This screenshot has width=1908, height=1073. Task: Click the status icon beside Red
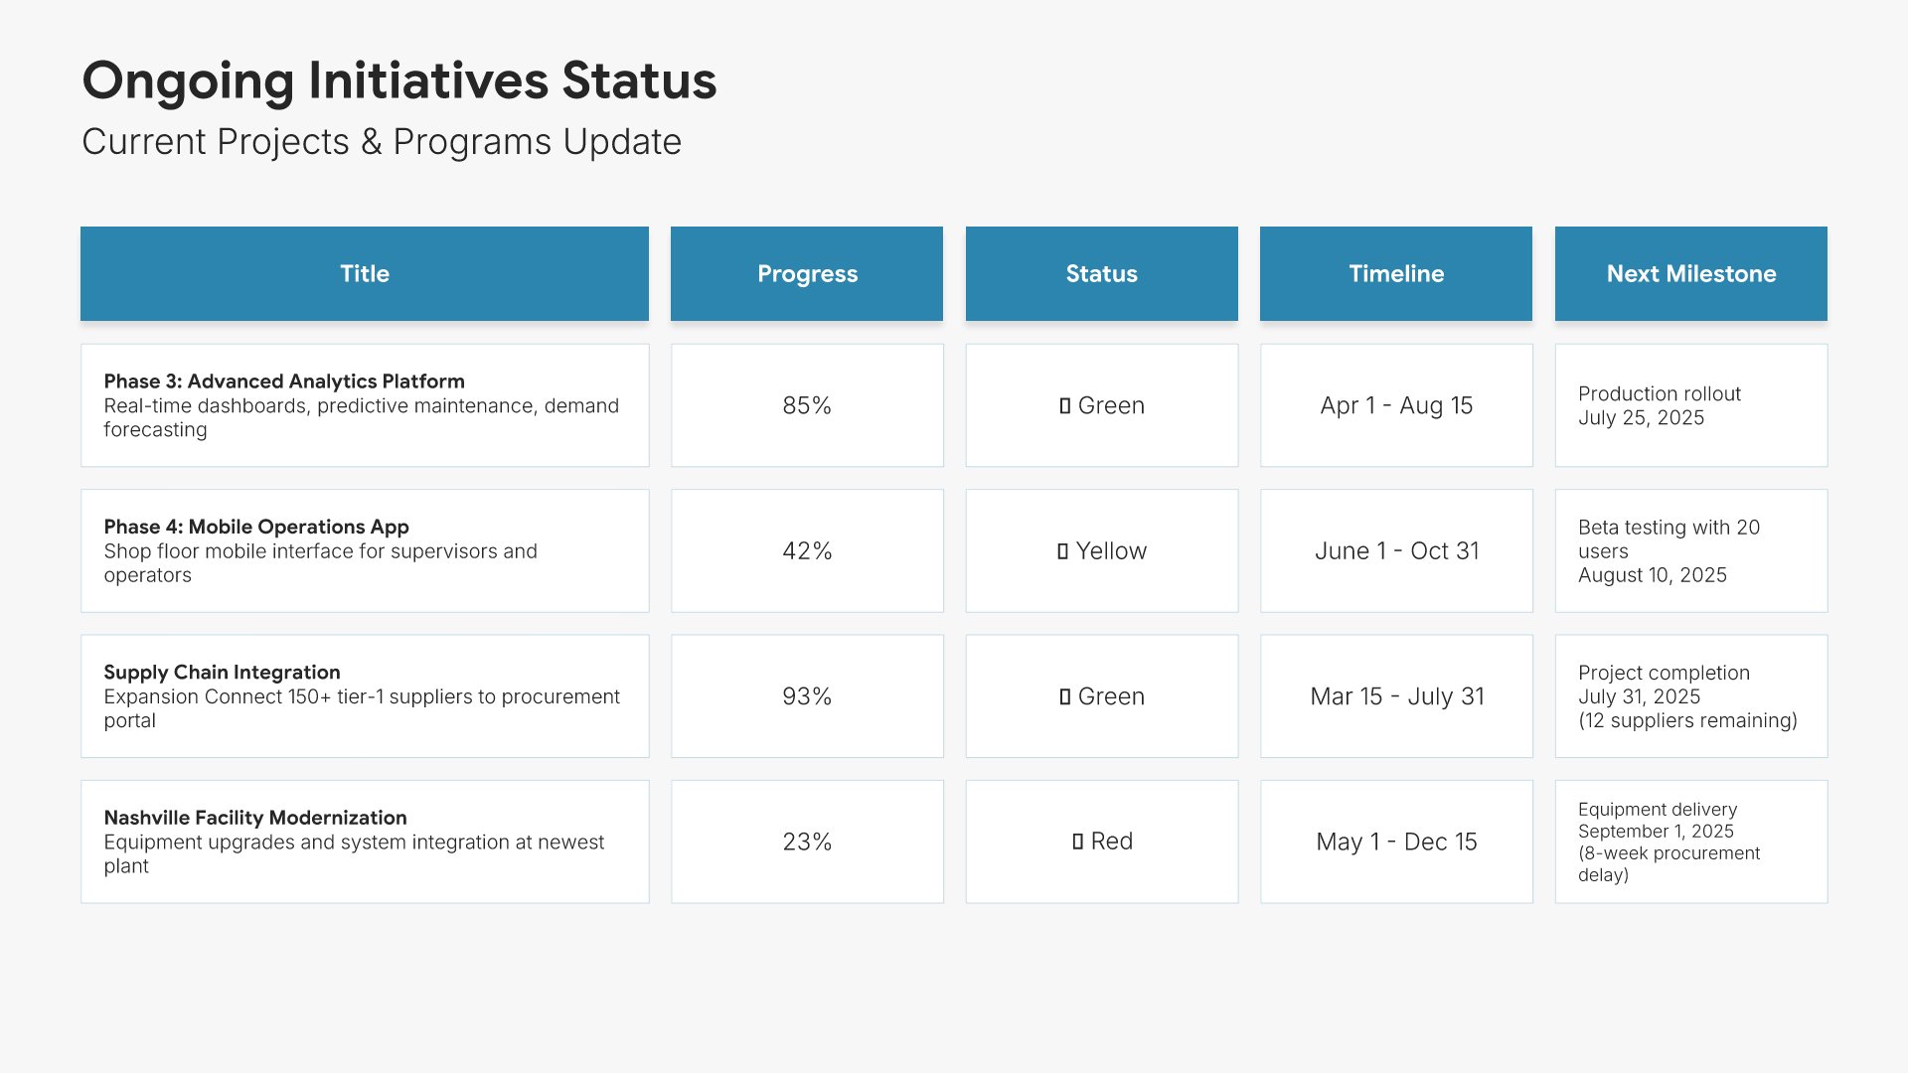pos(1077,842)
